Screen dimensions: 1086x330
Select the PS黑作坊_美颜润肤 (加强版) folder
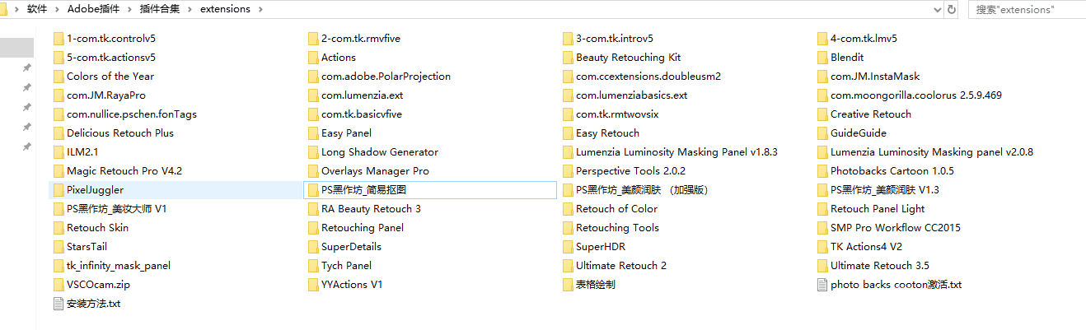[x=635, y=190]
